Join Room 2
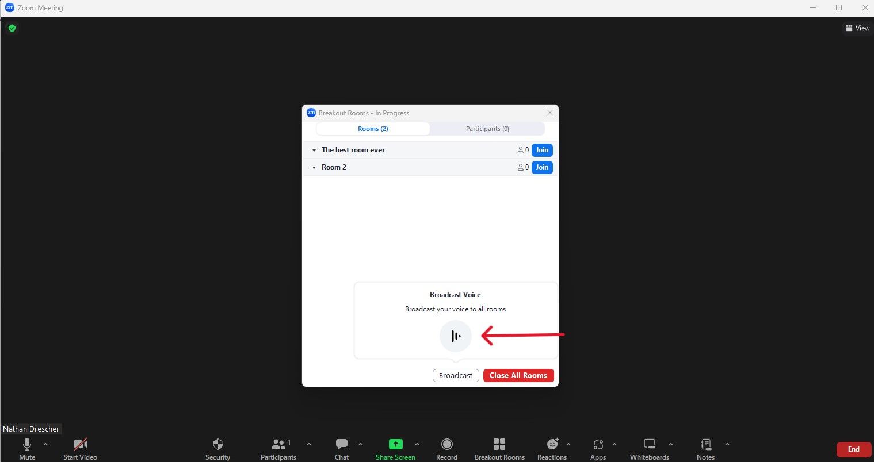The image size is (874, 462). pyautogui.click(x=541, y=167)
